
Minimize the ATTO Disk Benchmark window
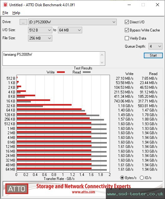pyautogui.click(x=129, y=5)
